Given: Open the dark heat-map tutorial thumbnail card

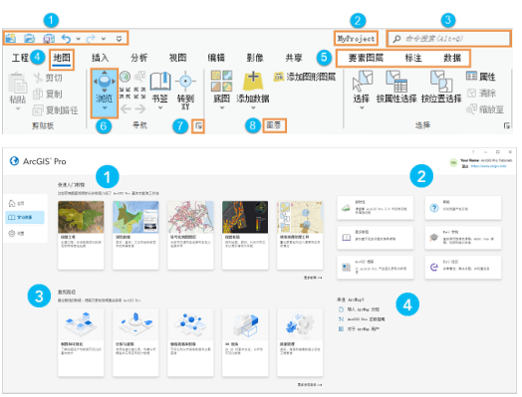Looking at the screenshot, I should click(x=245, y=235).
